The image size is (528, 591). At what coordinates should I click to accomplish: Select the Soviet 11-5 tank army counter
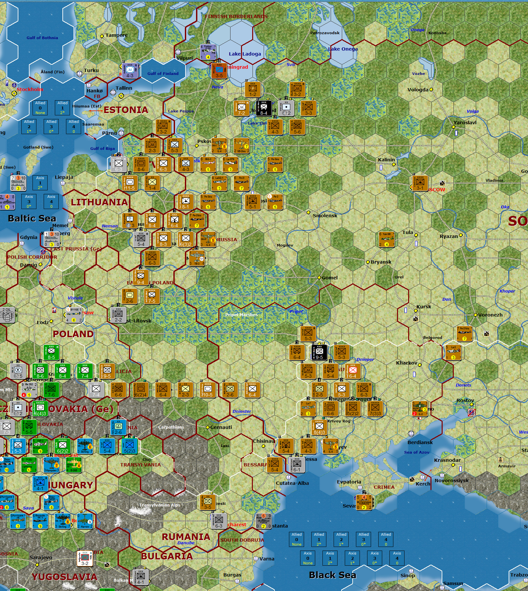pos(130,183)
